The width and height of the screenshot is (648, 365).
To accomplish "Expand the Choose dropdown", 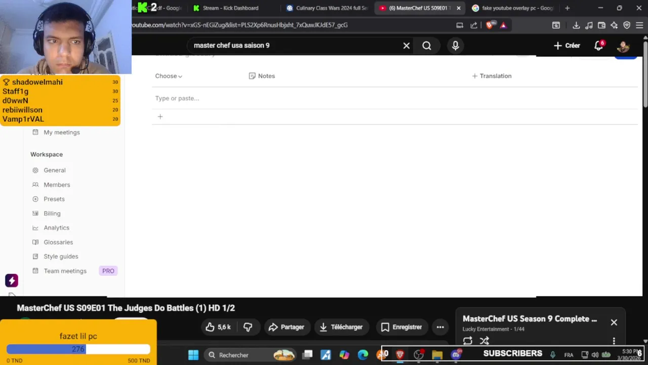I will pos(169,76).
